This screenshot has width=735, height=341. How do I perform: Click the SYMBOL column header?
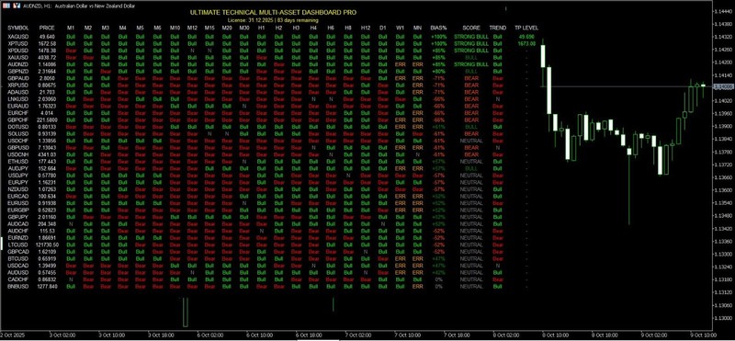18,28
